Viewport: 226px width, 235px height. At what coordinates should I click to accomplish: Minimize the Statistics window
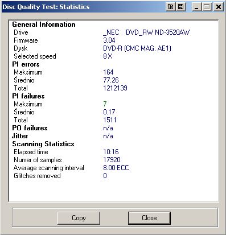click(196, 7)
